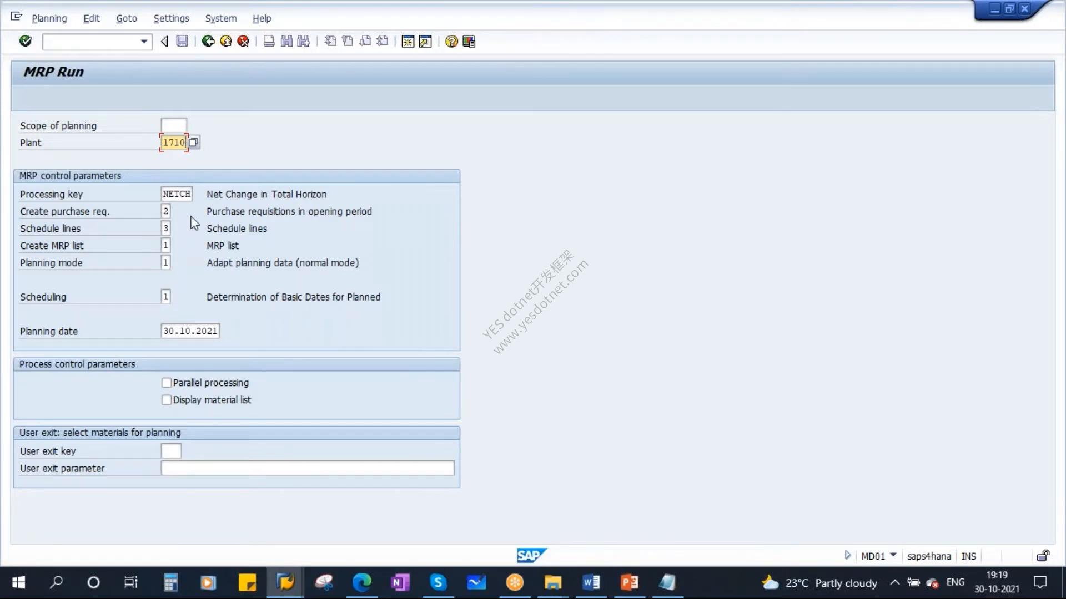1066x599 pixels.
Task: Click the User exit key field
Action: [x=171, y=451]
